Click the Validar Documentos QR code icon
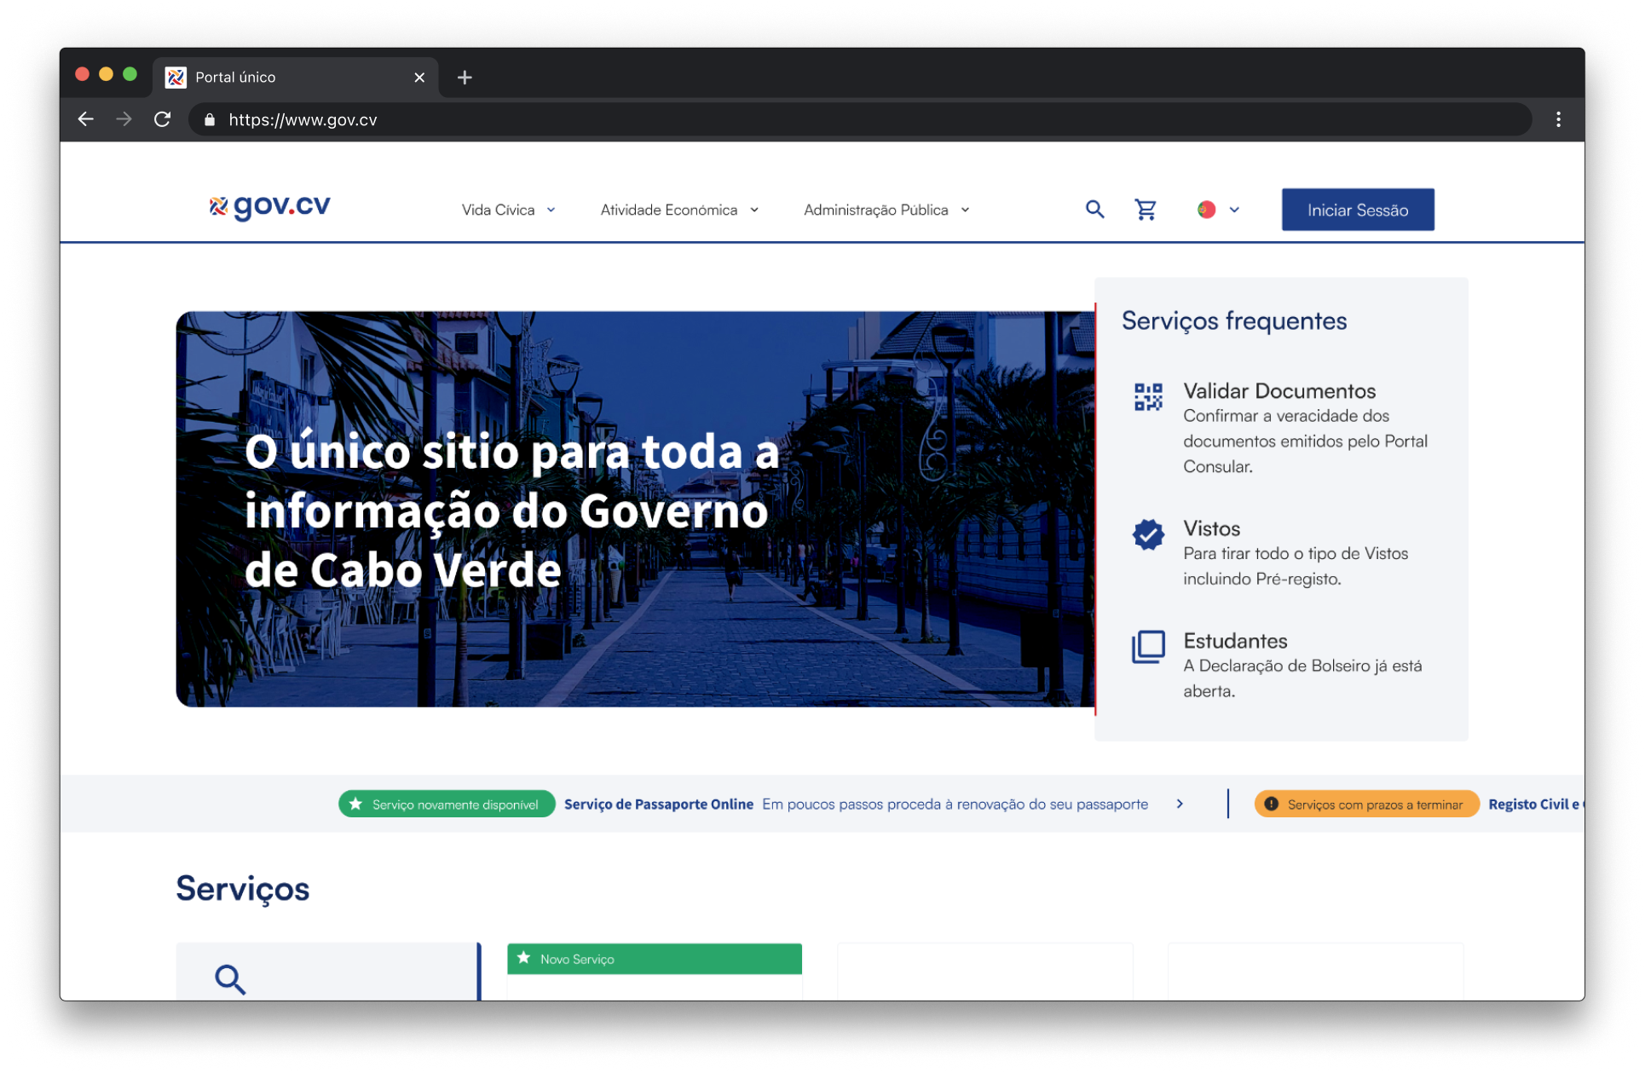Image resolution: width=1645 pixels, height=1073 pixels. [x=1148, y=397]
